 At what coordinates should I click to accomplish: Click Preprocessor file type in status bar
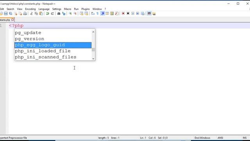click(x=14, y=138)
